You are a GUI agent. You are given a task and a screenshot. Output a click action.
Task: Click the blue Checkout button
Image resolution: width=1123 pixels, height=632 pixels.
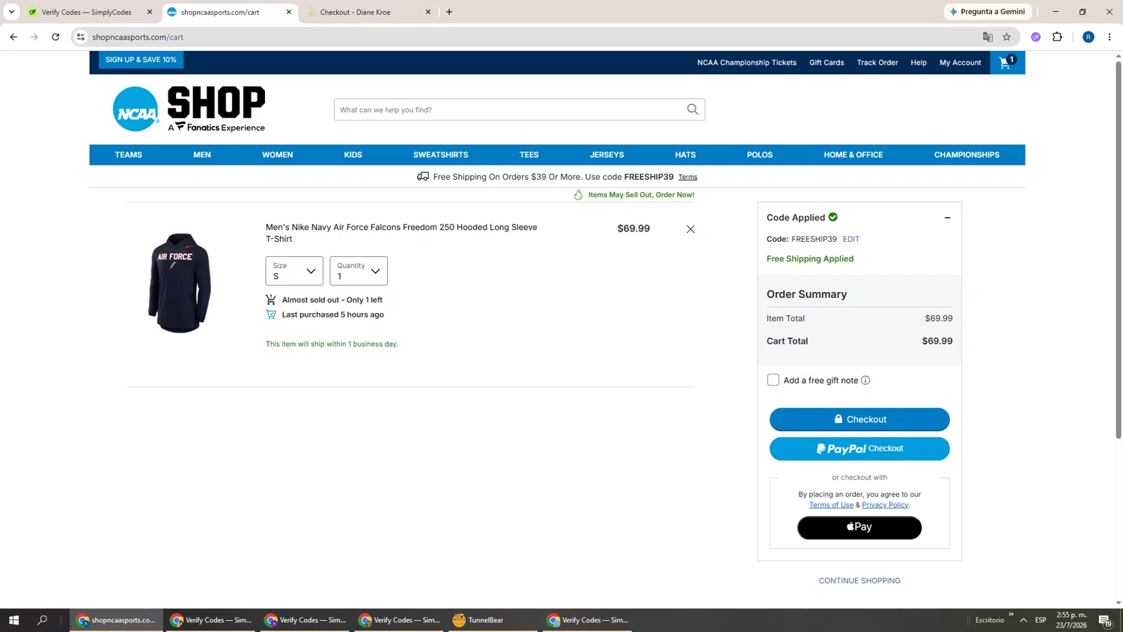coord(859,419)
